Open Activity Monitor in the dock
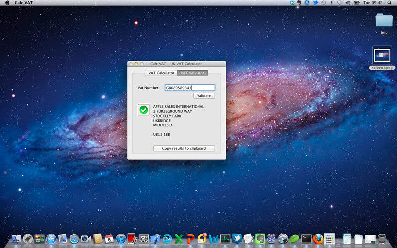Screen dimensions: 397x248 tap(225, 239)
